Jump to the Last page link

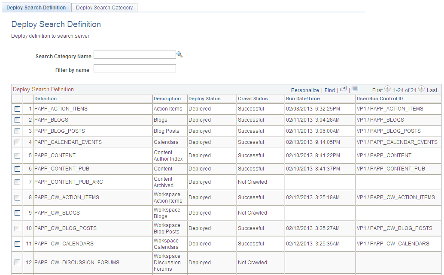coord(432,90)
